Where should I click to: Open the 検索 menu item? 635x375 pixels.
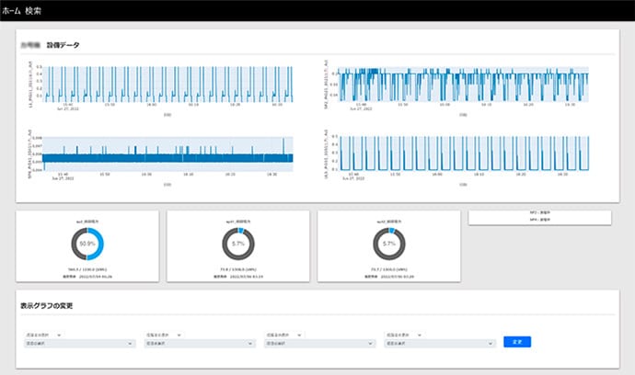[x=33, y=12]
